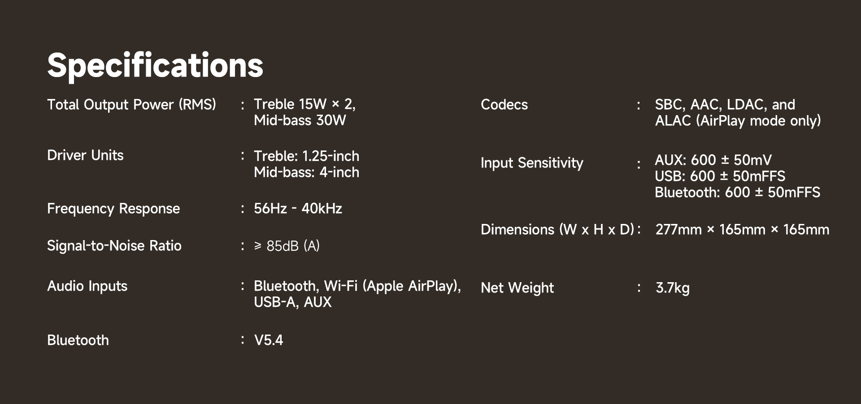Screen dimensions: 861x404
Task: Click the Bluetooth version label
Action: pyautogui.click(x=78, y=340)
